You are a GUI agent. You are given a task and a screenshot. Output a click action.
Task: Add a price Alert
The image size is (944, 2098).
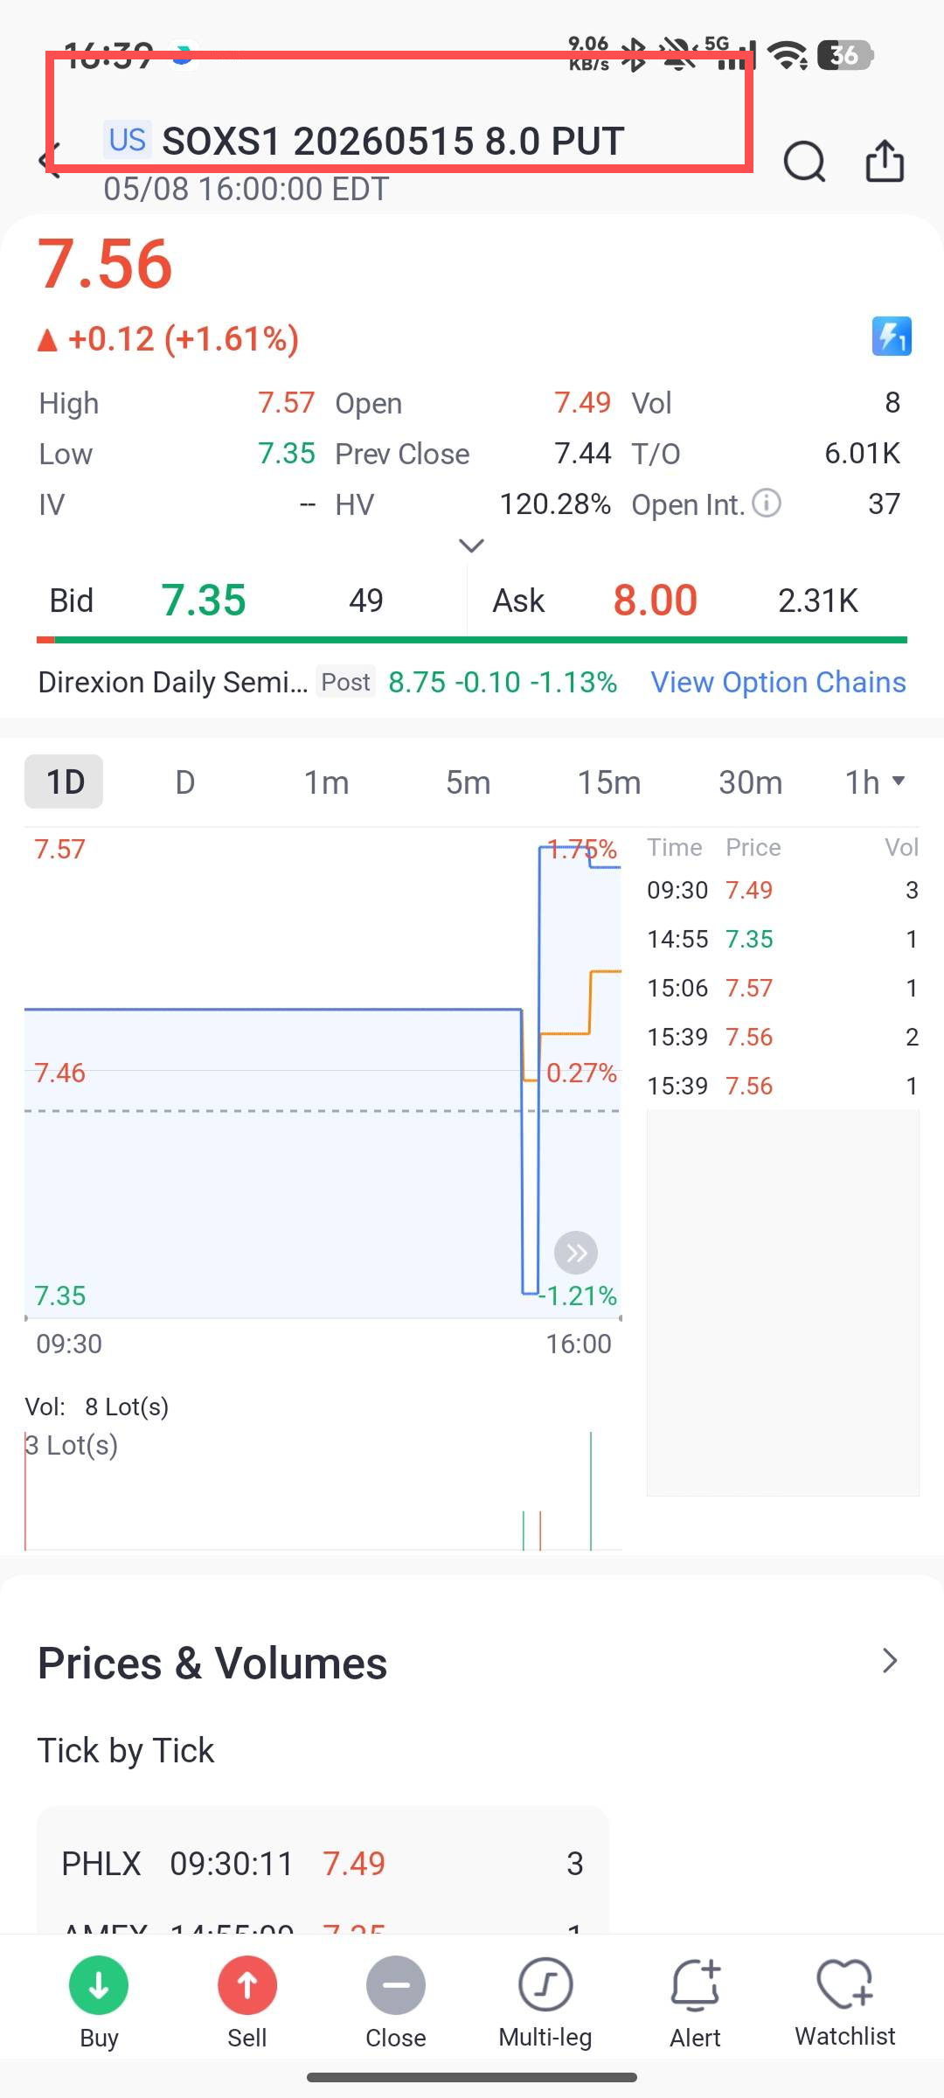point(696,1984)
